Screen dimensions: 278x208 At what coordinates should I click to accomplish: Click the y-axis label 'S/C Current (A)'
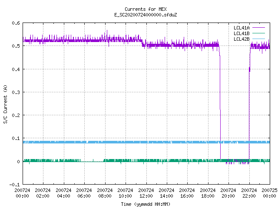6,104
